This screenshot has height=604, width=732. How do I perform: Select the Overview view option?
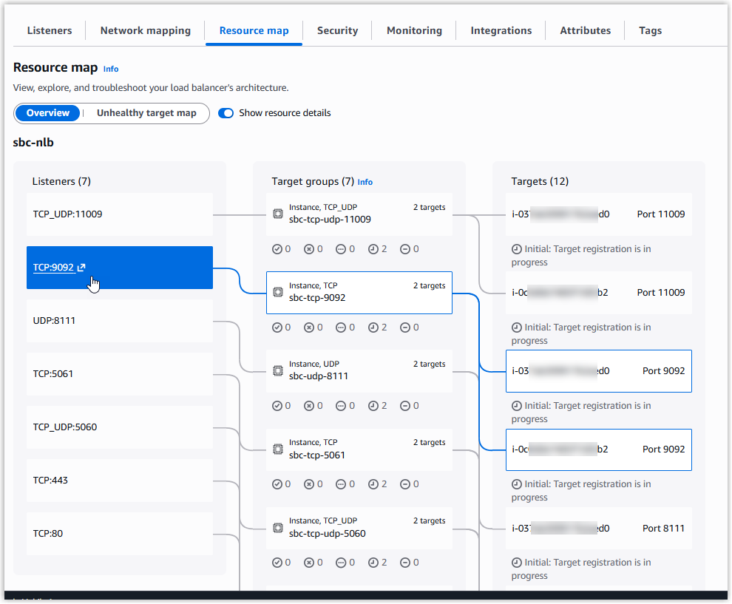(48, 113)
